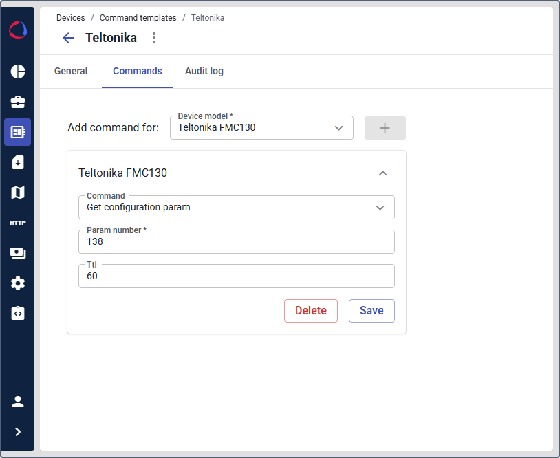The image size is (560, 458).
Task: Open the briefcase icon in sidebar
Action: (x=18, y=102)
